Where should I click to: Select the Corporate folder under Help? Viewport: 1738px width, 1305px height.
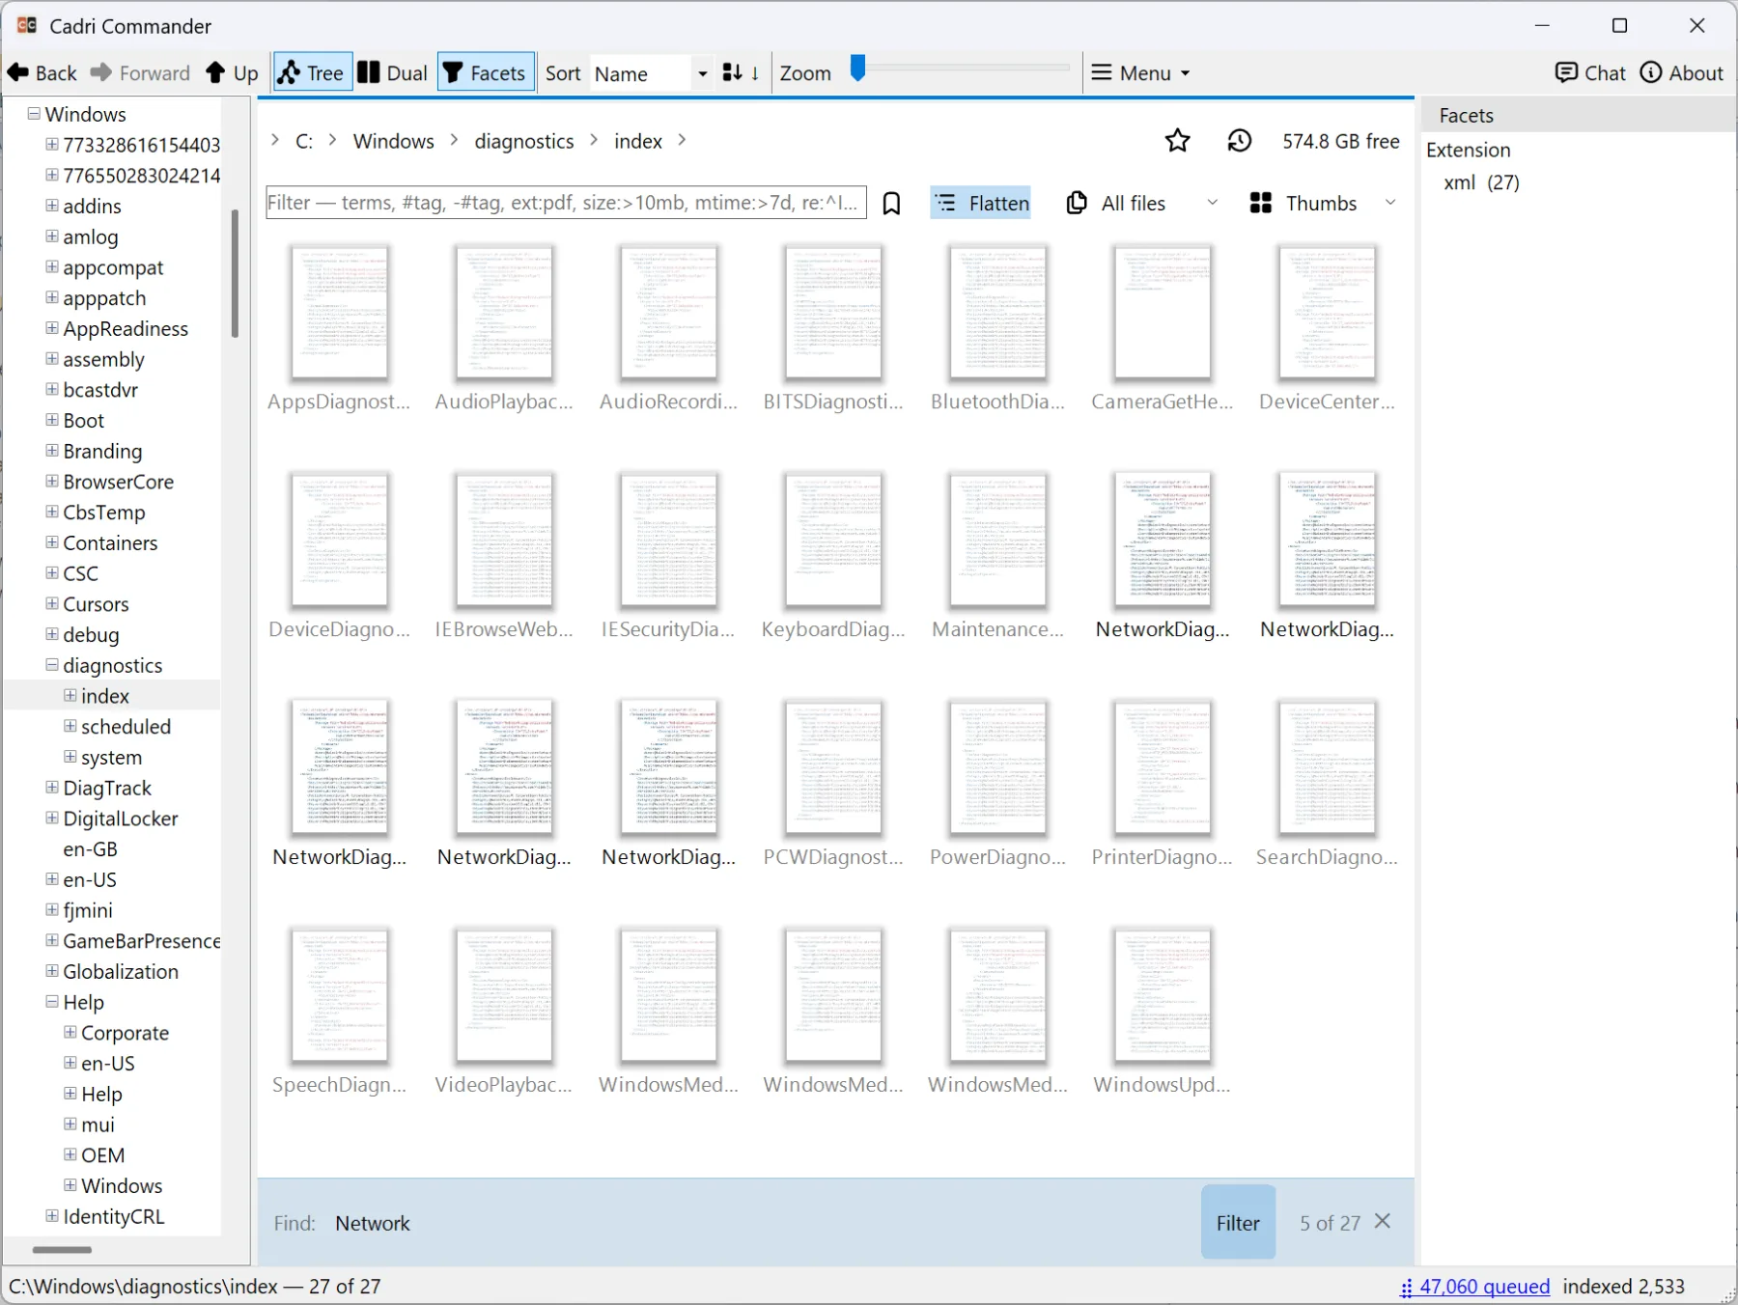coord(125,1033)
